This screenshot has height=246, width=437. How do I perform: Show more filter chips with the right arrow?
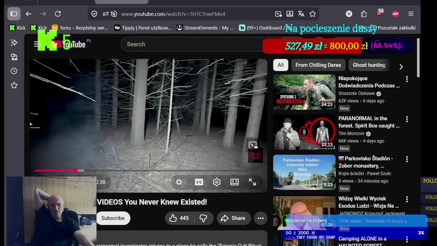point(401,67)
